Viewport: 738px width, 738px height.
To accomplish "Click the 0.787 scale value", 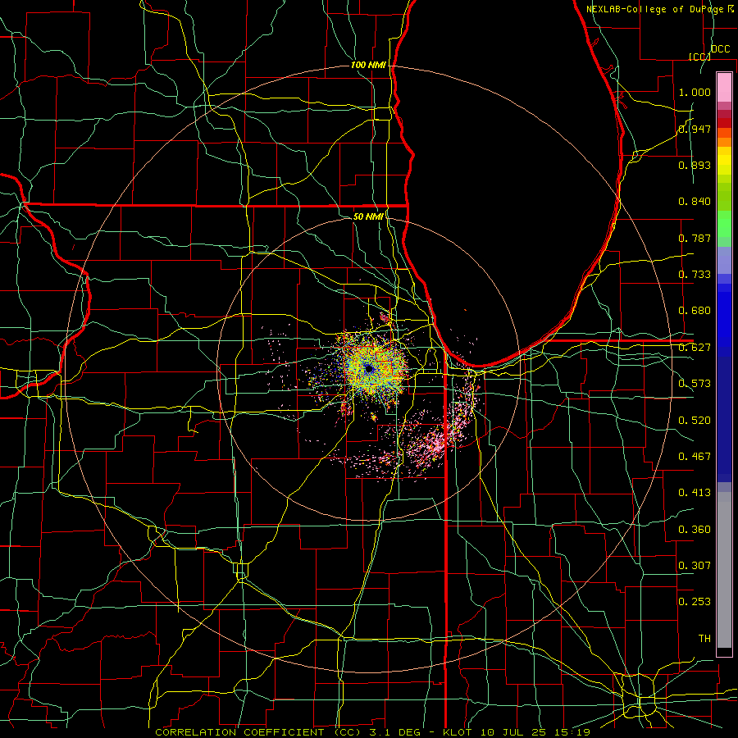I will pos(695,238).
